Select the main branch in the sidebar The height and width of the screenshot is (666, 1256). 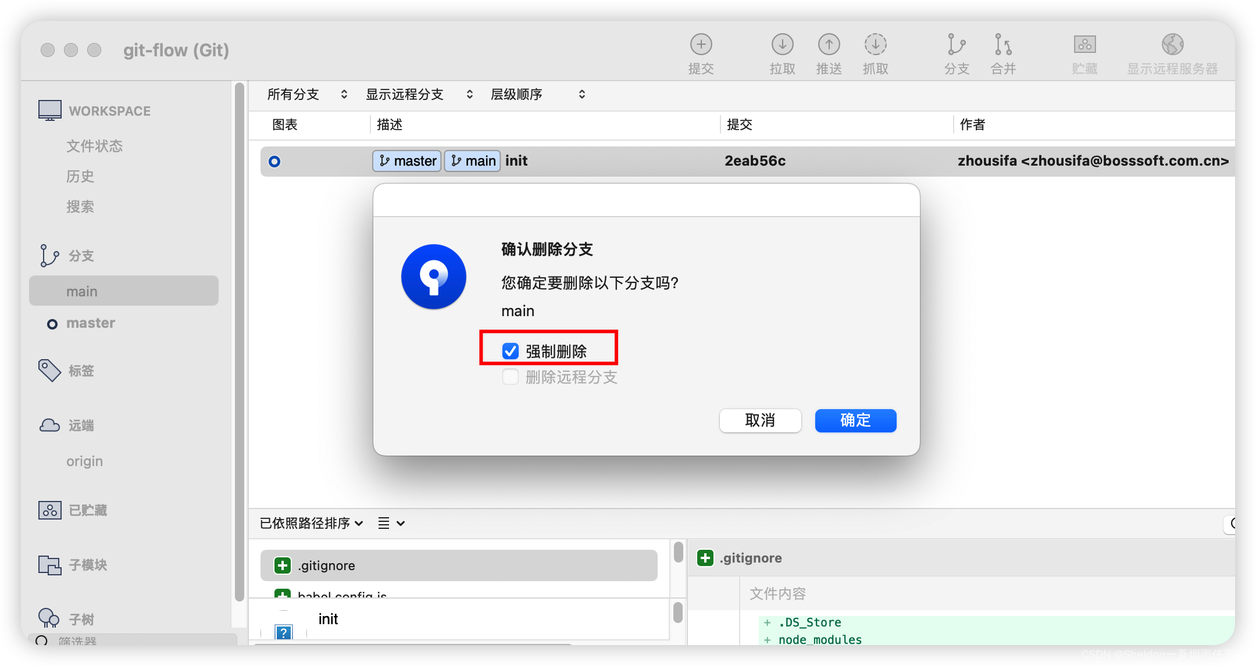click(124, 291)
